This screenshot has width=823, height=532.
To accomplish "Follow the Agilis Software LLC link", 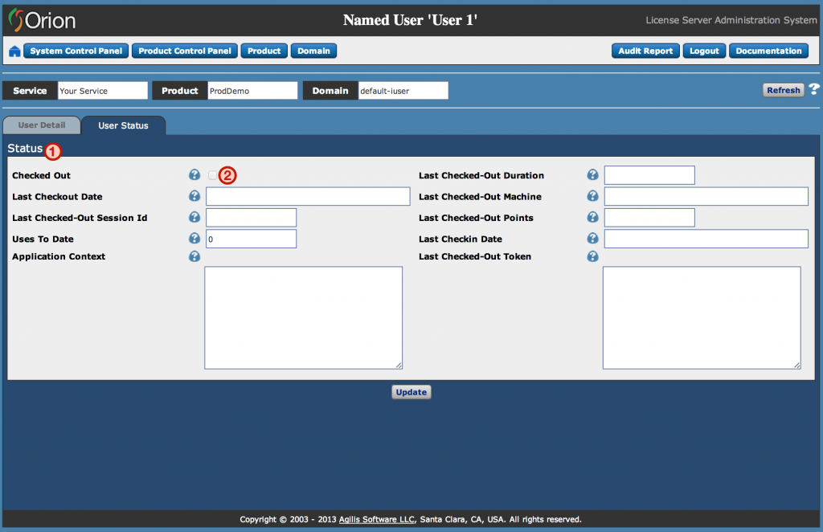I will pyautogui.click(x=376, y=519).
